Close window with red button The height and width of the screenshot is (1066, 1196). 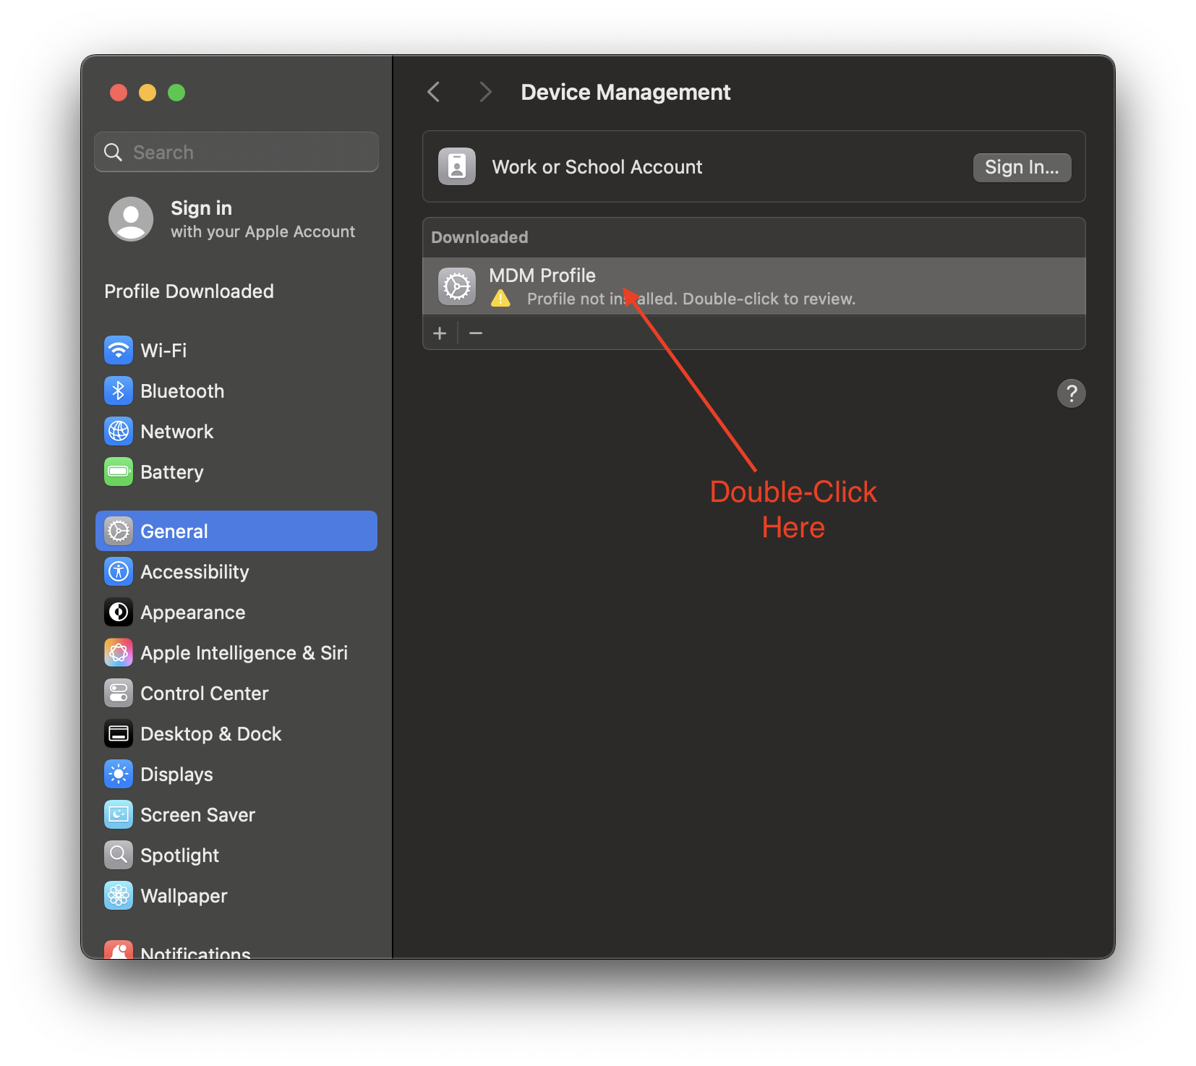coord(119,93)
